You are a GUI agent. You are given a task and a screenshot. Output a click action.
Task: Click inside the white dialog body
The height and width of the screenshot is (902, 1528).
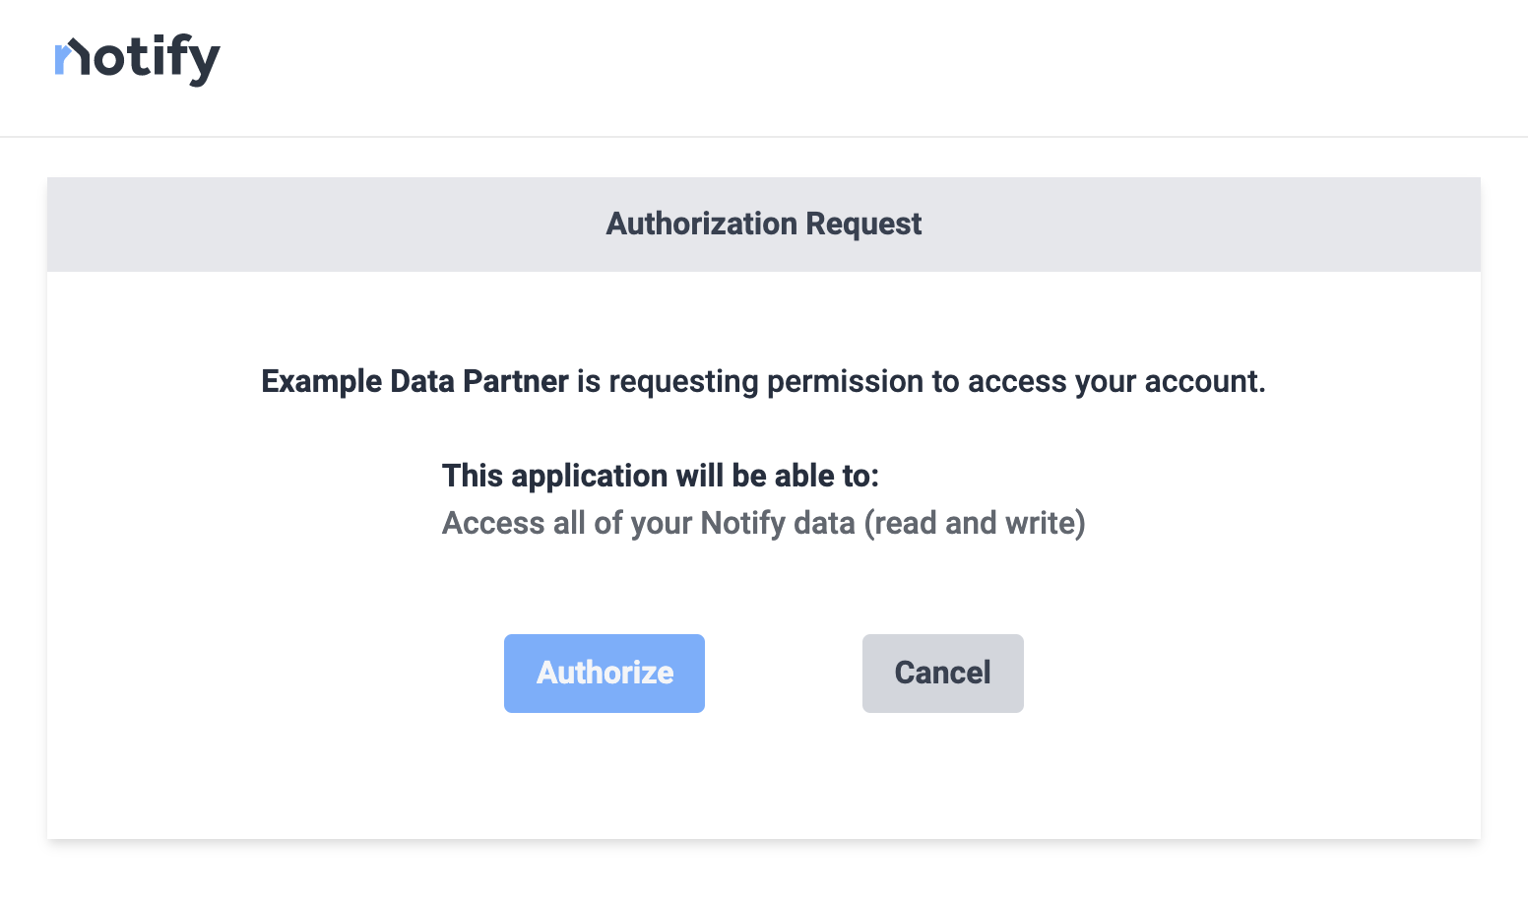pos(763,778)
